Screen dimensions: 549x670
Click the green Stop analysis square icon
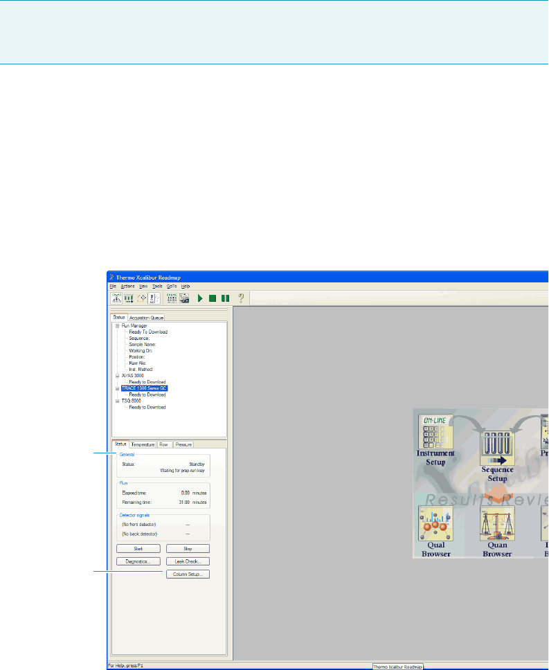pos(213,298)
